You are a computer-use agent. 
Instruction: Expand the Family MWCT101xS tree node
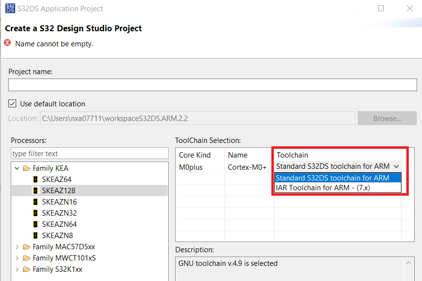tap(17, 258)
